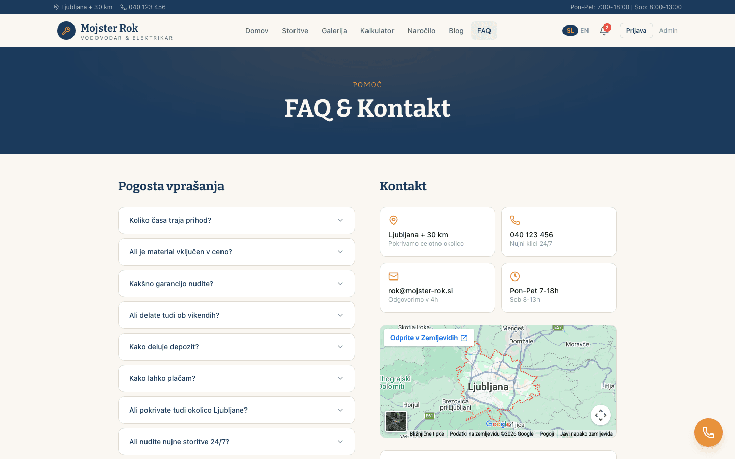Click the satellite view thumbnail on map
Viewport: 735px width, 459px height.
click(x=396, y=421)
